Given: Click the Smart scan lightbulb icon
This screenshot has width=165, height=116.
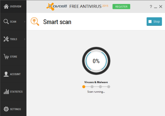Looking at the screenshot, I should [35, 22].
